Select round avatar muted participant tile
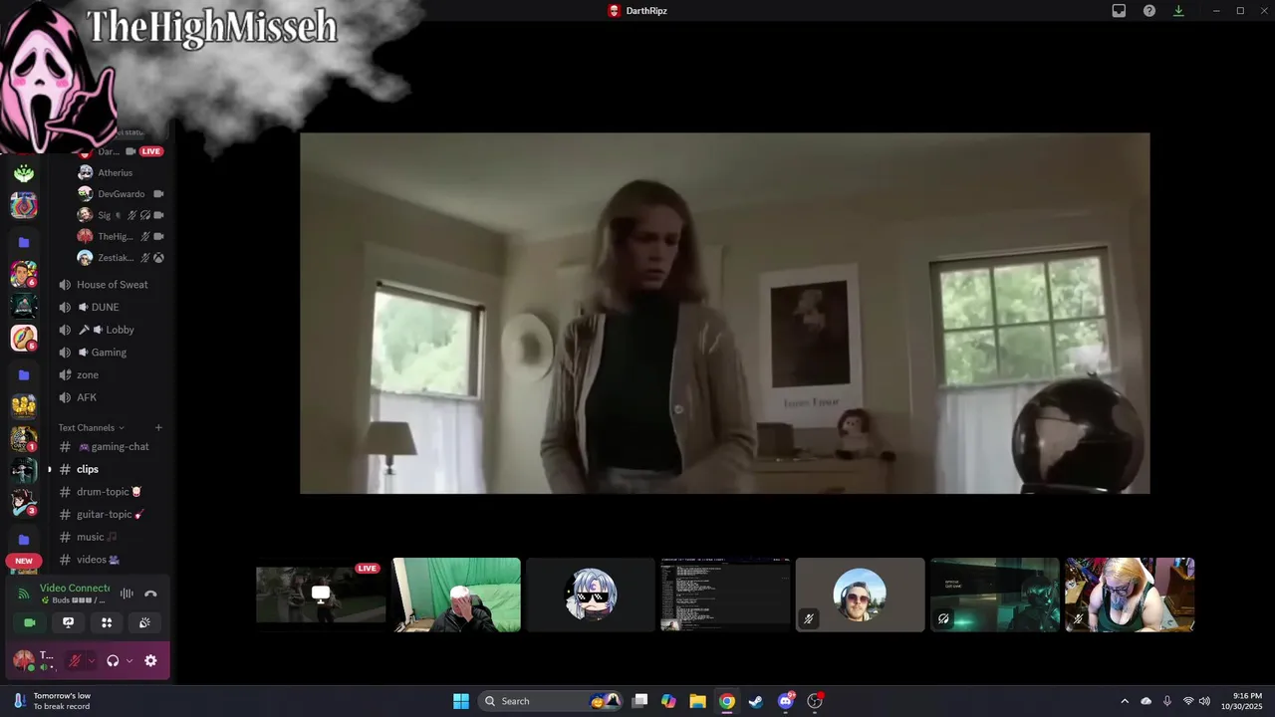 tap(861, 595)
